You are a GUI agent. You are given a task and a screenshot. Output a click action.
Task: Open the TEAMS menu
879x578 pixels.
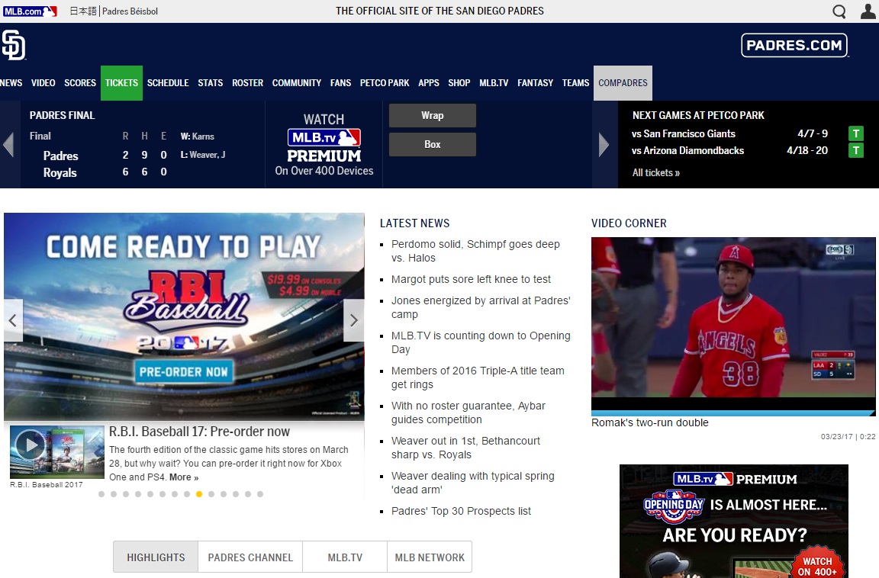(x=576, y=83)
